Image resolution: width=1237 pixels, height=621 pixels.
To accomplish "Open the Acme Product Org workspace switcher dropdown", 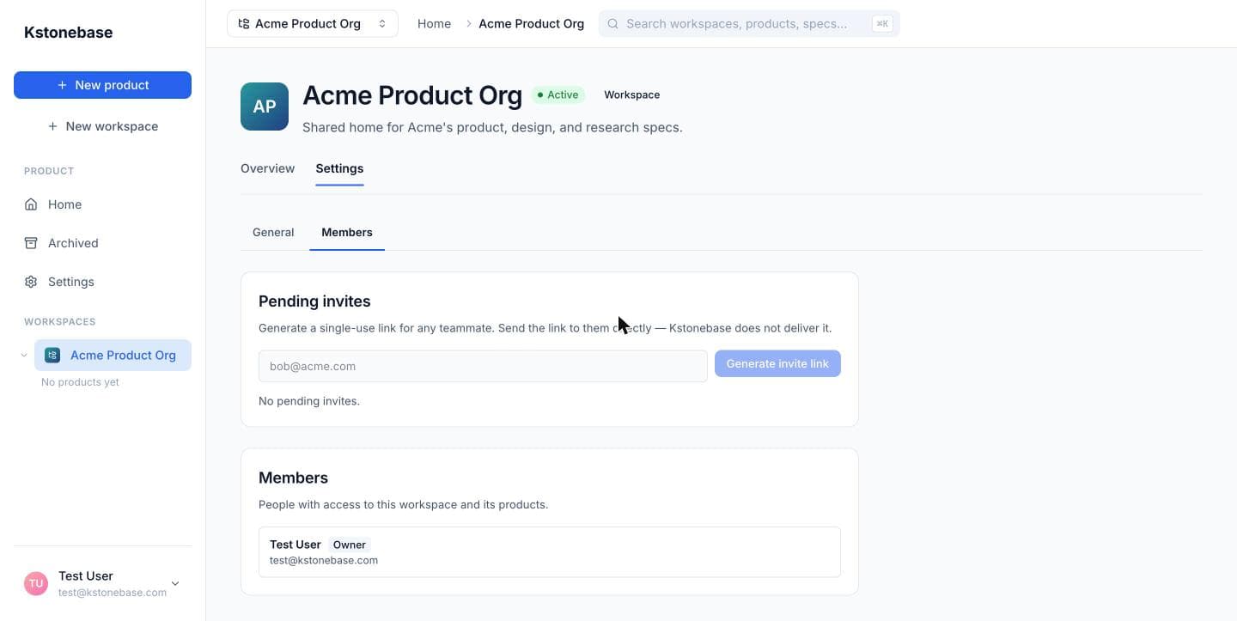I will click(x=313, y=24).
